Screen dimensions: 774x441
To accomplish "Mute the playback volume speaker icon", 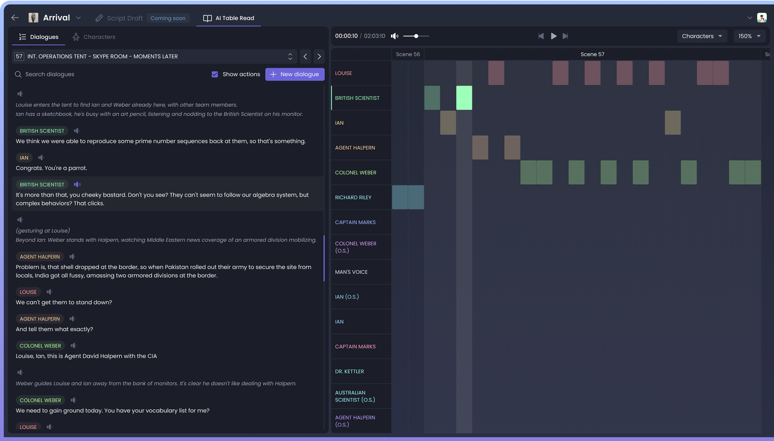I will (394, 36).
